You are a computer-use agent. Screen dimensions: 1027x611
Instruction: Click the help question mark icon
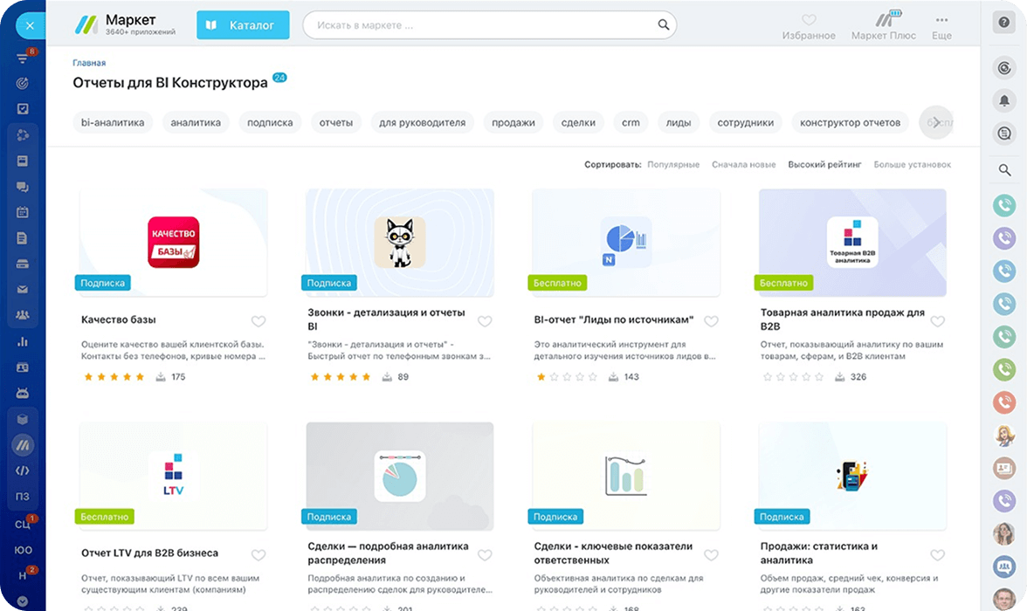coord(1003,24)
